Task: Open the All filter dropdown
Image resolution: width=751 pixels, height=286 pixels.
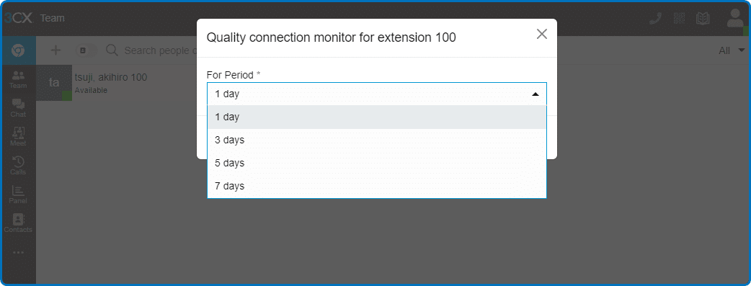Action: coord(732,50)
